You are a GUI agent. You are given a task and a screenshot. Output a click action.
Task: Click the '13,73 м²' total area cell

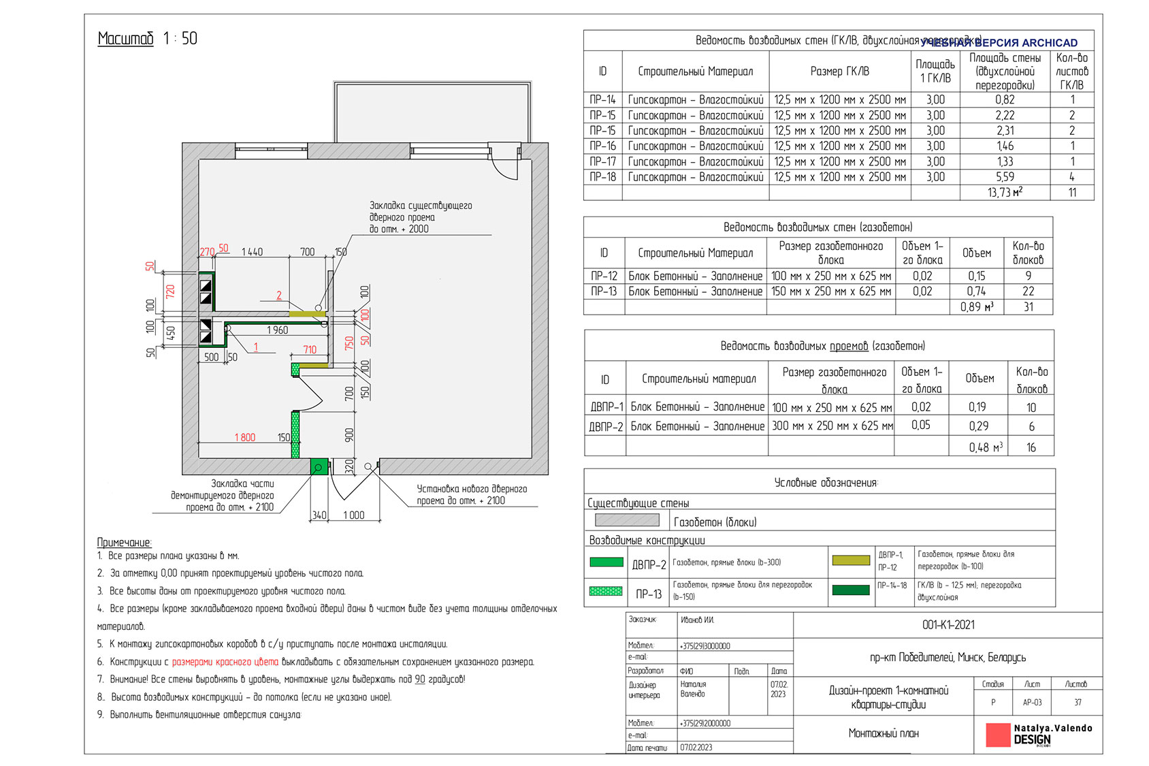(x=1005, y=193)
